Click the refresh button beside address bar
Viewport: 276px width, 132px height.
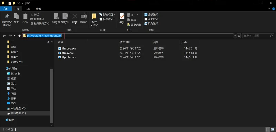(239, 36)
